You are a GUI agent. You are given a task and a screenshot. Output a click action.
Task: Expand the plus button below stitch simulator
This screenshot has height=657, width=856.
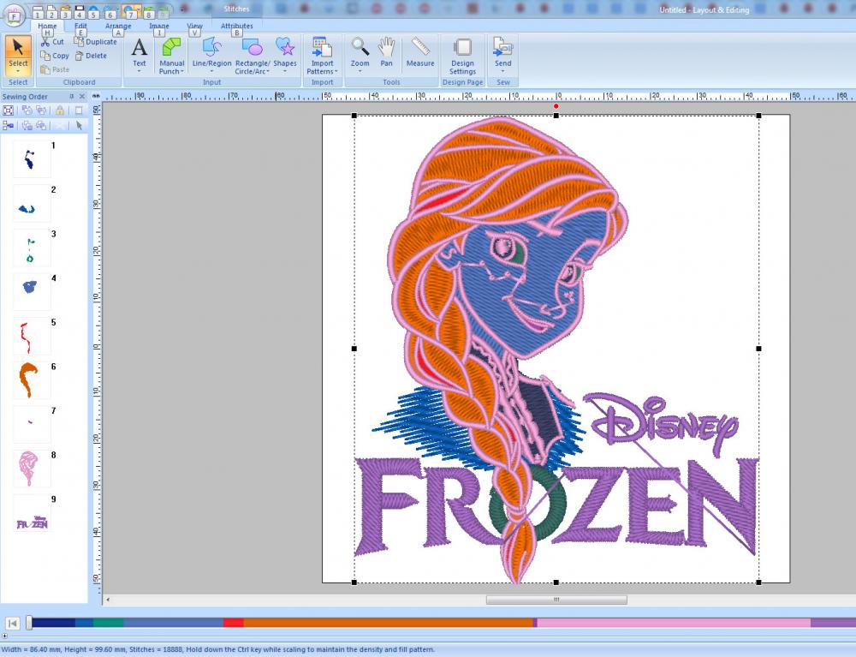tap(4, 636)
